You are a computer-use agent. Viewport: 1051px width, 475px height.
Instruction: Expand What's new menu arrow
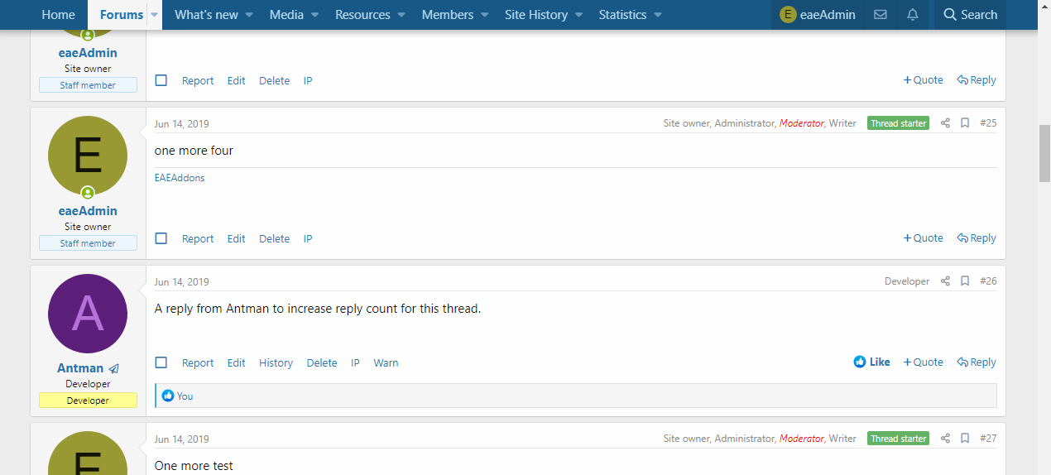tap(249, 15)
